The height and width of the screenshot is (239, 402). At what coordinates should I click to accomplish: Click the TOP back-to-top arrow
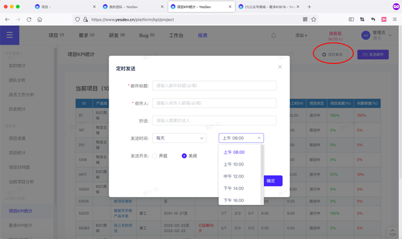click(393, 232)
